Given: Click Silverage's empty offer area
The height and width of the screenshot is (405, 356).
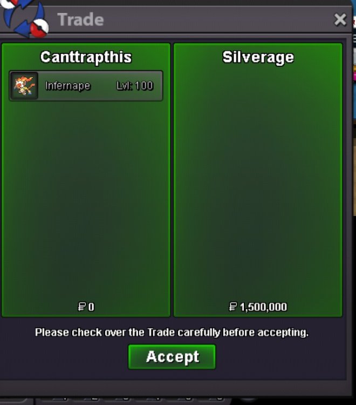Looking at the screenshot, I should 258,181.
